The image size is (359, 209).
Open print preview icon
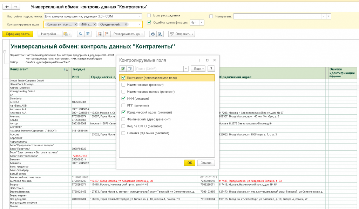(x=160, y=34)
